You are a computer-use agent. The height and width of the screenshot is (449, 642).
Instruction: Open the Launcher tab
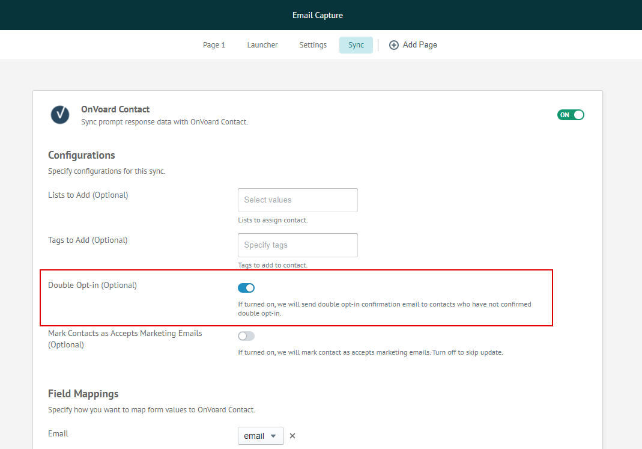(x=262, y=45)
